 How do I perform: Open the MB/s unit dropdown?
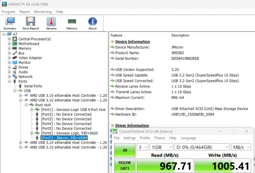(x=241, y=147)
